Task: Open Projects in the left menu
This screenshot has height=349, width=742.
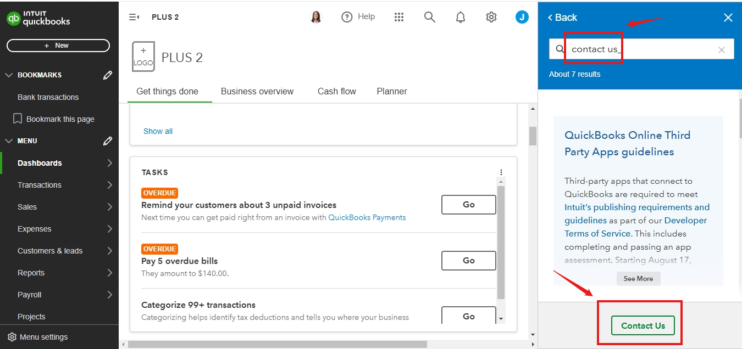Action: pyautogui.click(x=31, y=317)
